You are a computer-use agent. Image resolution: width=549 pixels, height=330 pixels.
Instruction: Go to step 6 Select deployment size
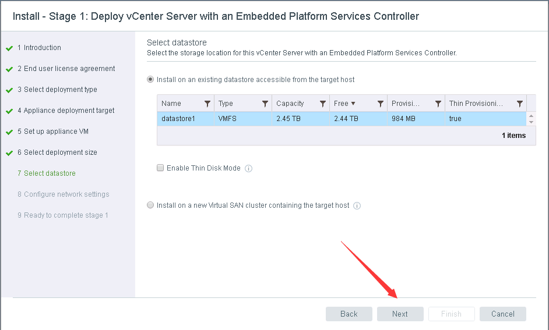tap(58, 152)
